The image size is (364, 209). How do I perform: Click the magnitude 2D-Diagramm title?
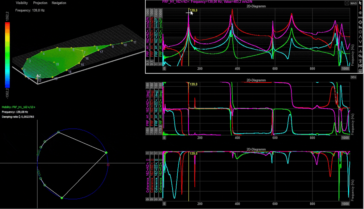pyautogui.click(x=256, y=6)
